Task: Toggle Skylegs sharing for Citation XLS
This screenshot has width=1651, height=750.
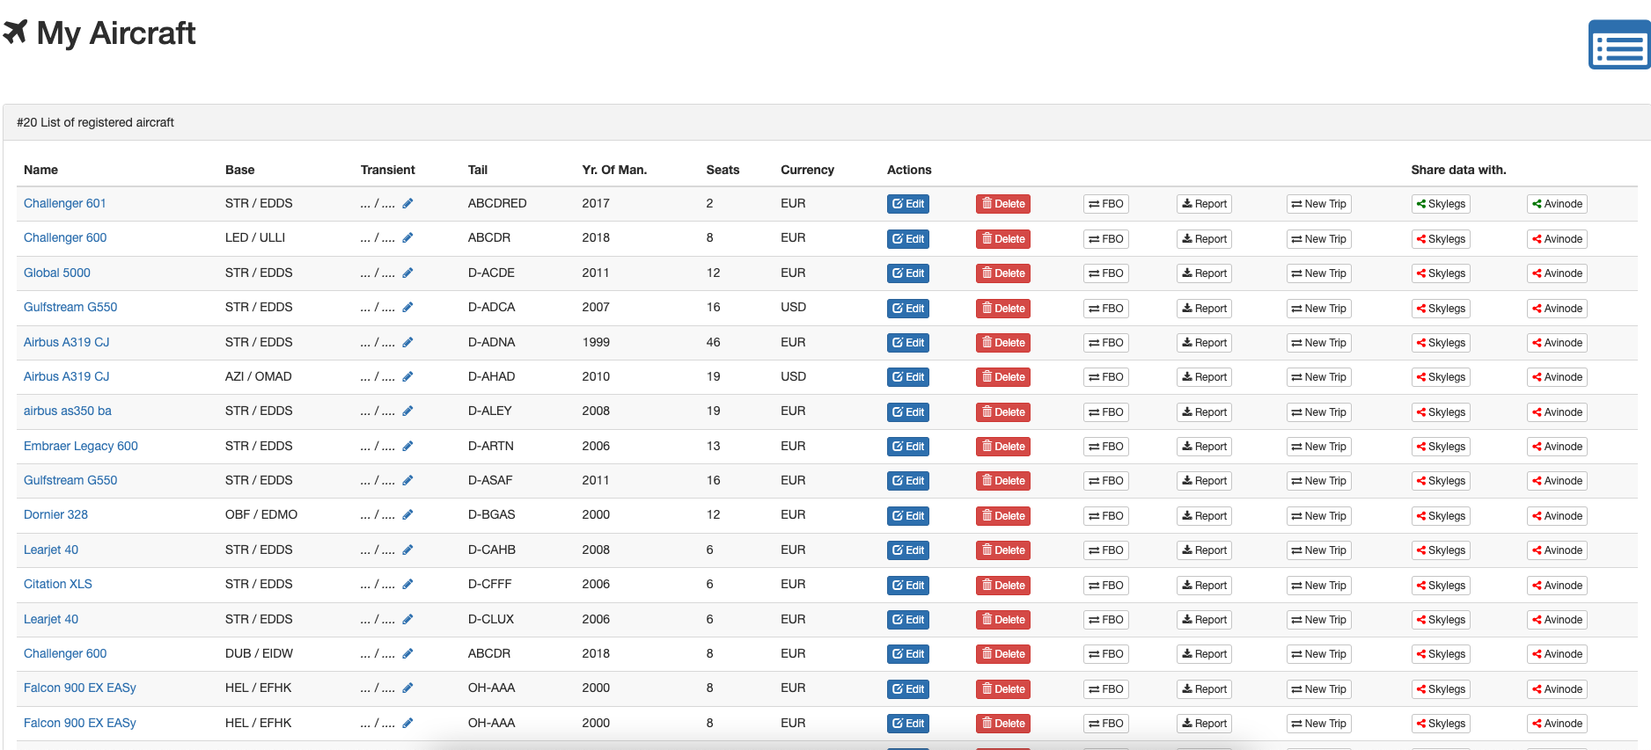Action: tap(1440, 586)
